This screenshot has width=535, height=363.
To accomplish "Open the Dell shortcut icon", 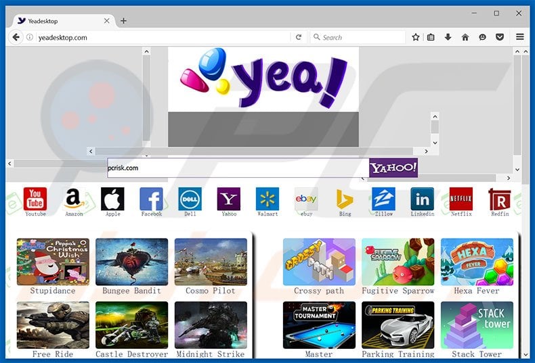I will (x=190, y=199).
